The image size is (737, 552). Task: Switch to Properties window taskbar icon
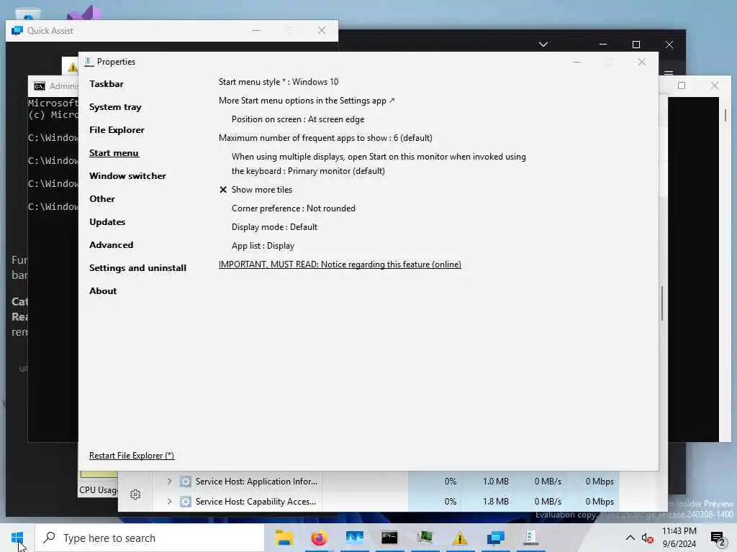tap(530, 538)
